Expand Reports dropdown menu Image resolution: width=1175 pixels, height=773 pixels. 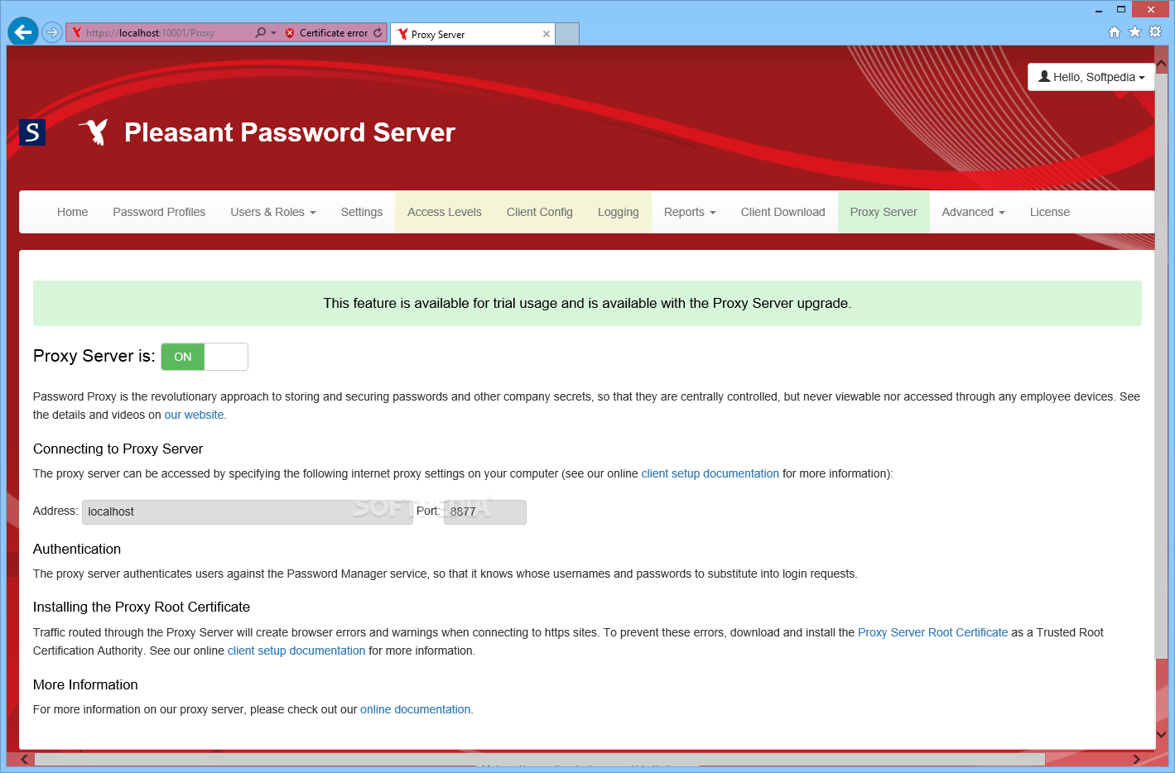click(690, 212)
